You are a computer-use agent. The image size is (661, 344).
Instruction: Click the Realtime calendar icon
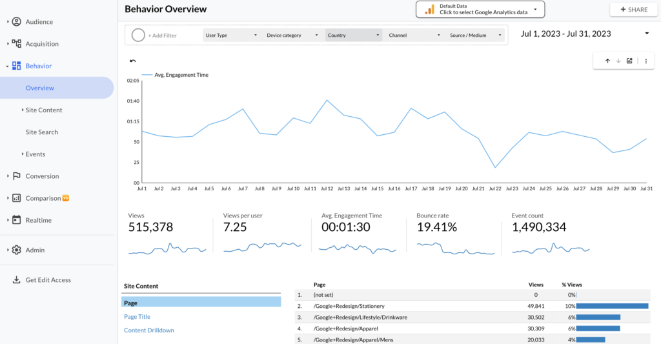coord(17,220)
